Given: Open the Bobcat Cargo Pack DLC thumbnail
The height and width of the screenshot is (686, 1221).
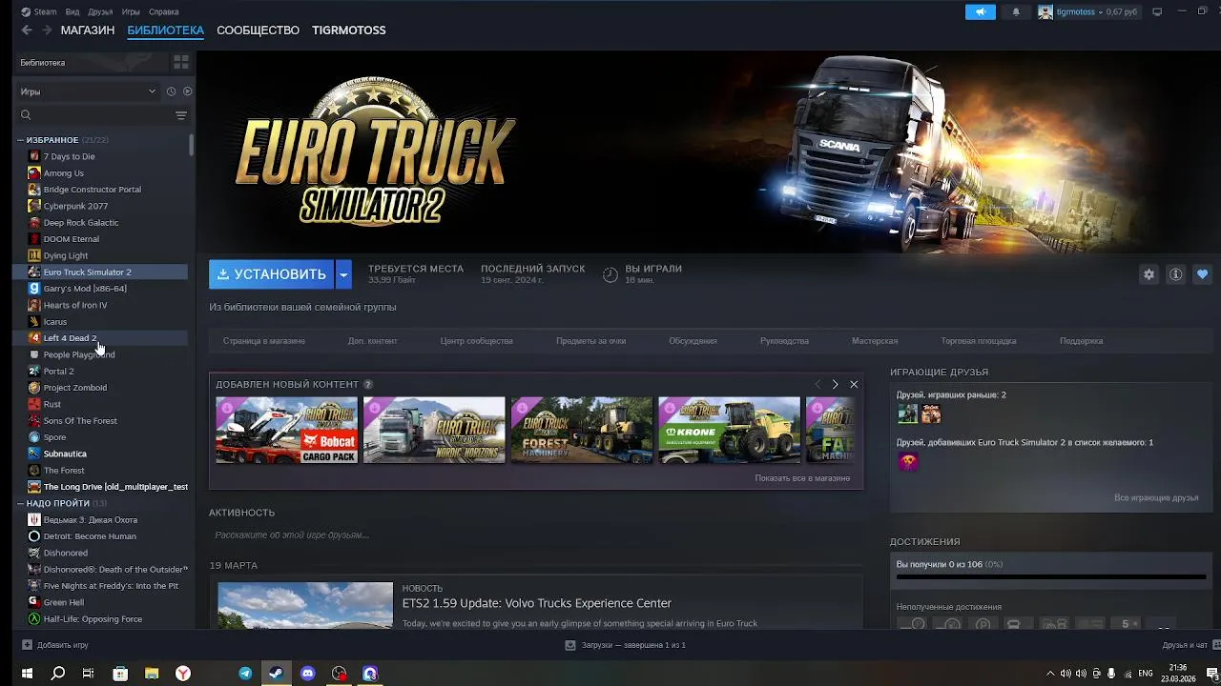Looking at the screenshot, I should pyautogui.click(x=286, y=430).
